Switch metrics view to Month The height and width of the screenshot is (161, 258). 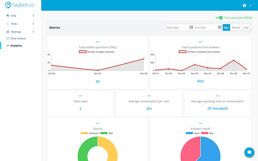point(236,27)
